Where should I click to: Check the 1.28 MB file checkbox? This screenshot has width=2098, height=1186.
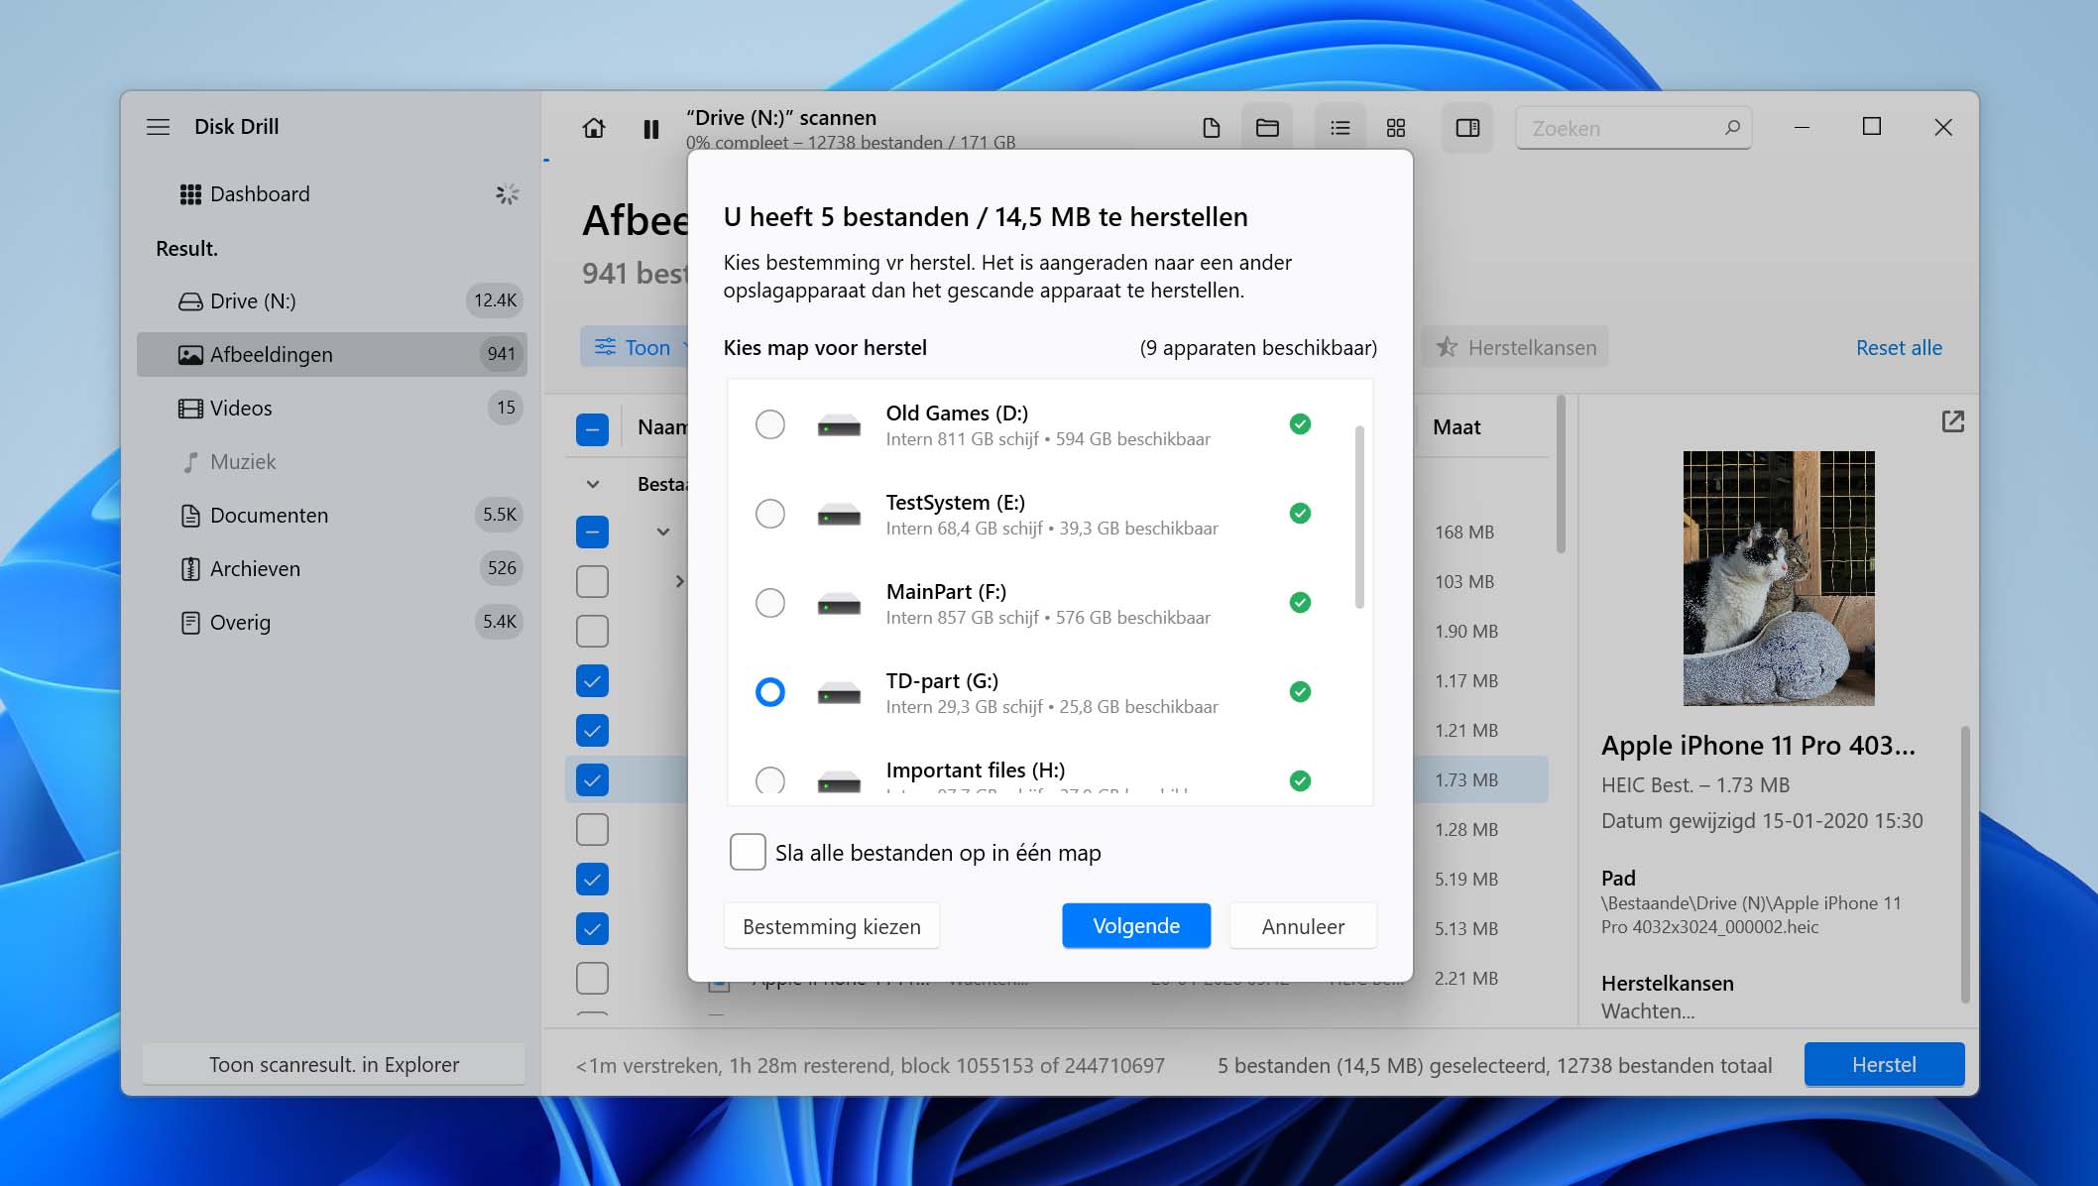click(592, 830)
